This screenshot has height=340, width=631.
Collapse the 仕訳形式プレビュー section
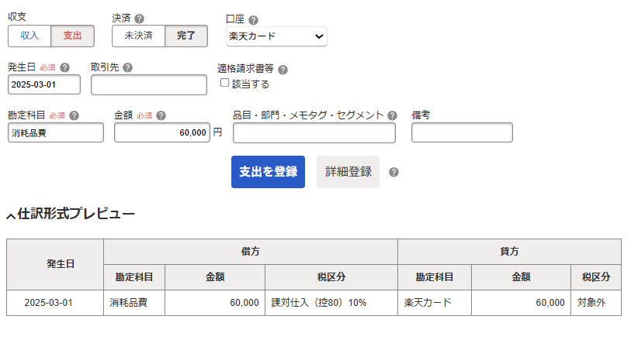click(x=71, y=214)
